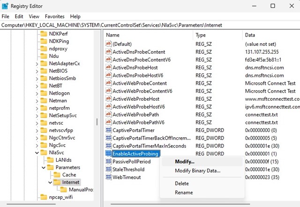Click the string icon beside ActiveDnsProbeContent
Image resolution: width=300 pixels, height=207 pixels.
(x=108, y=52)
